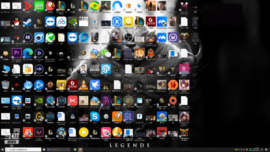Open the Control Panel desktop icon
This screenshot has height=152, width=270.
[5, 100]
